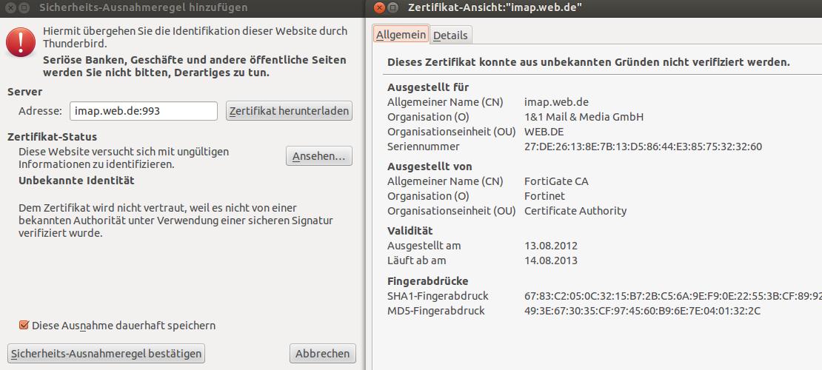Click the certificate not verified warning message

pos(589,62)
